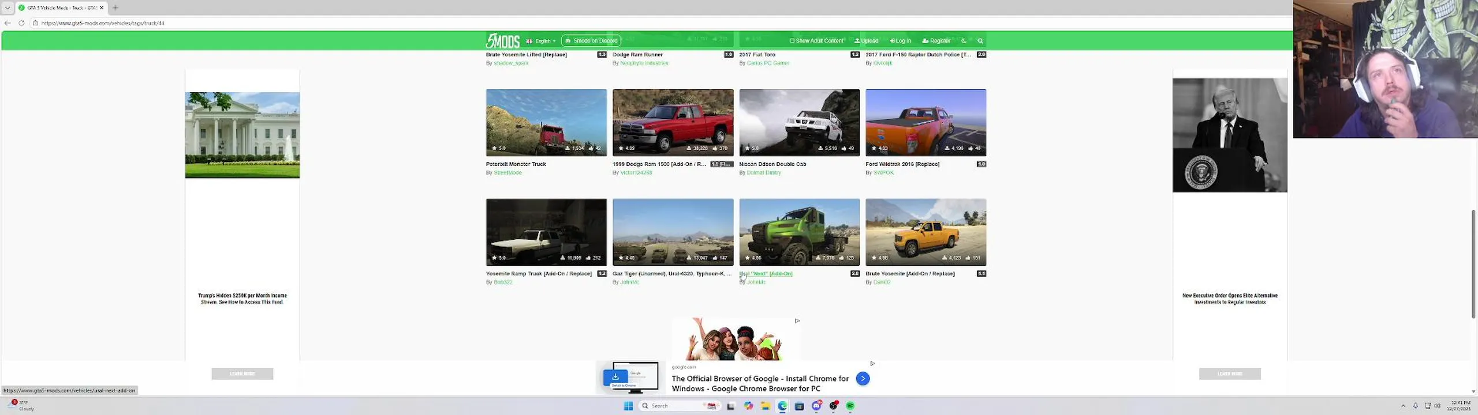This screenshot has width=1478, height=415.
Task: Show hidden system tray icons chevron
Action: 1403,406
